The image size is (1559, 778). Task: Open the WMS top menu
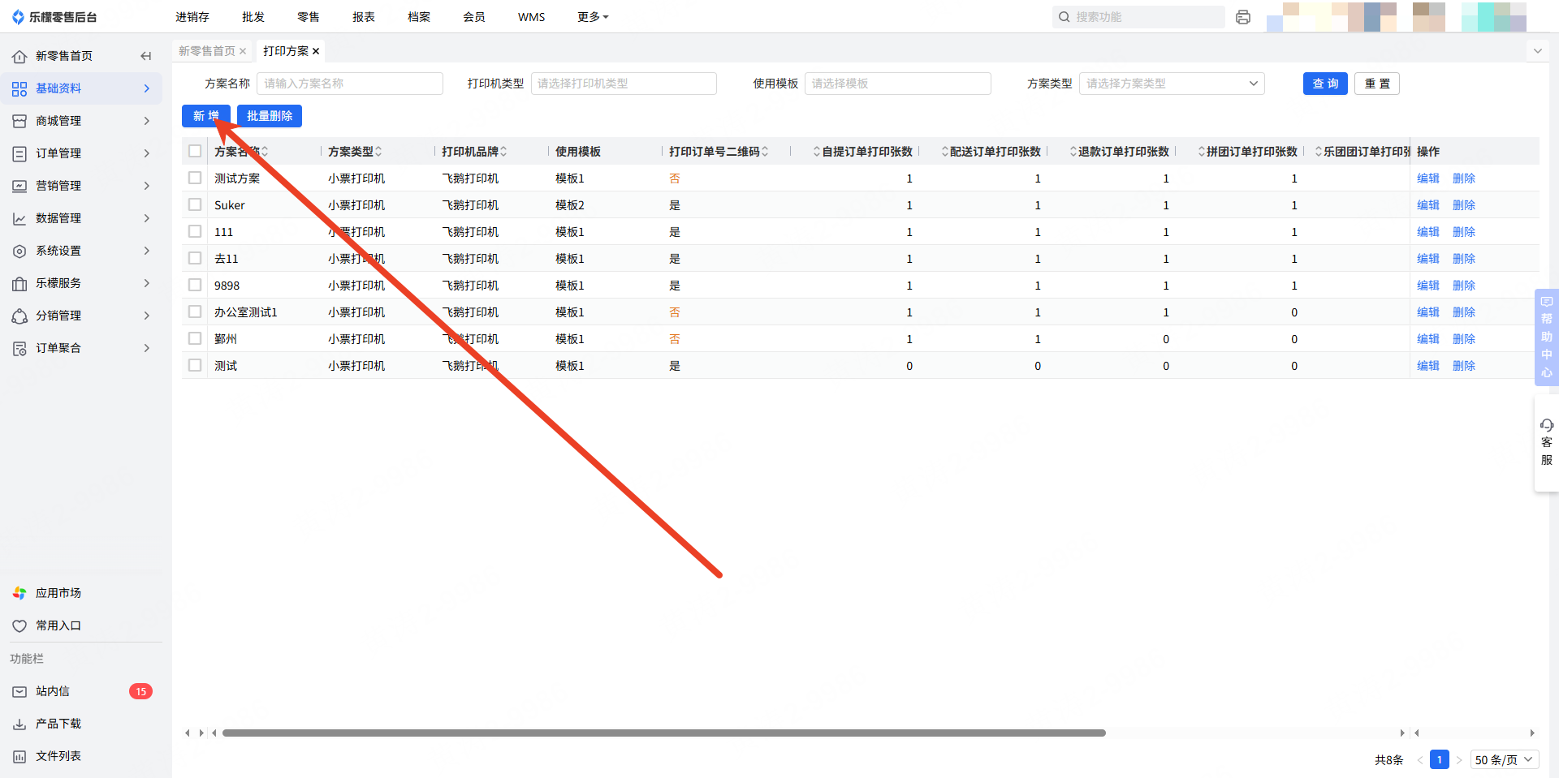532,17
